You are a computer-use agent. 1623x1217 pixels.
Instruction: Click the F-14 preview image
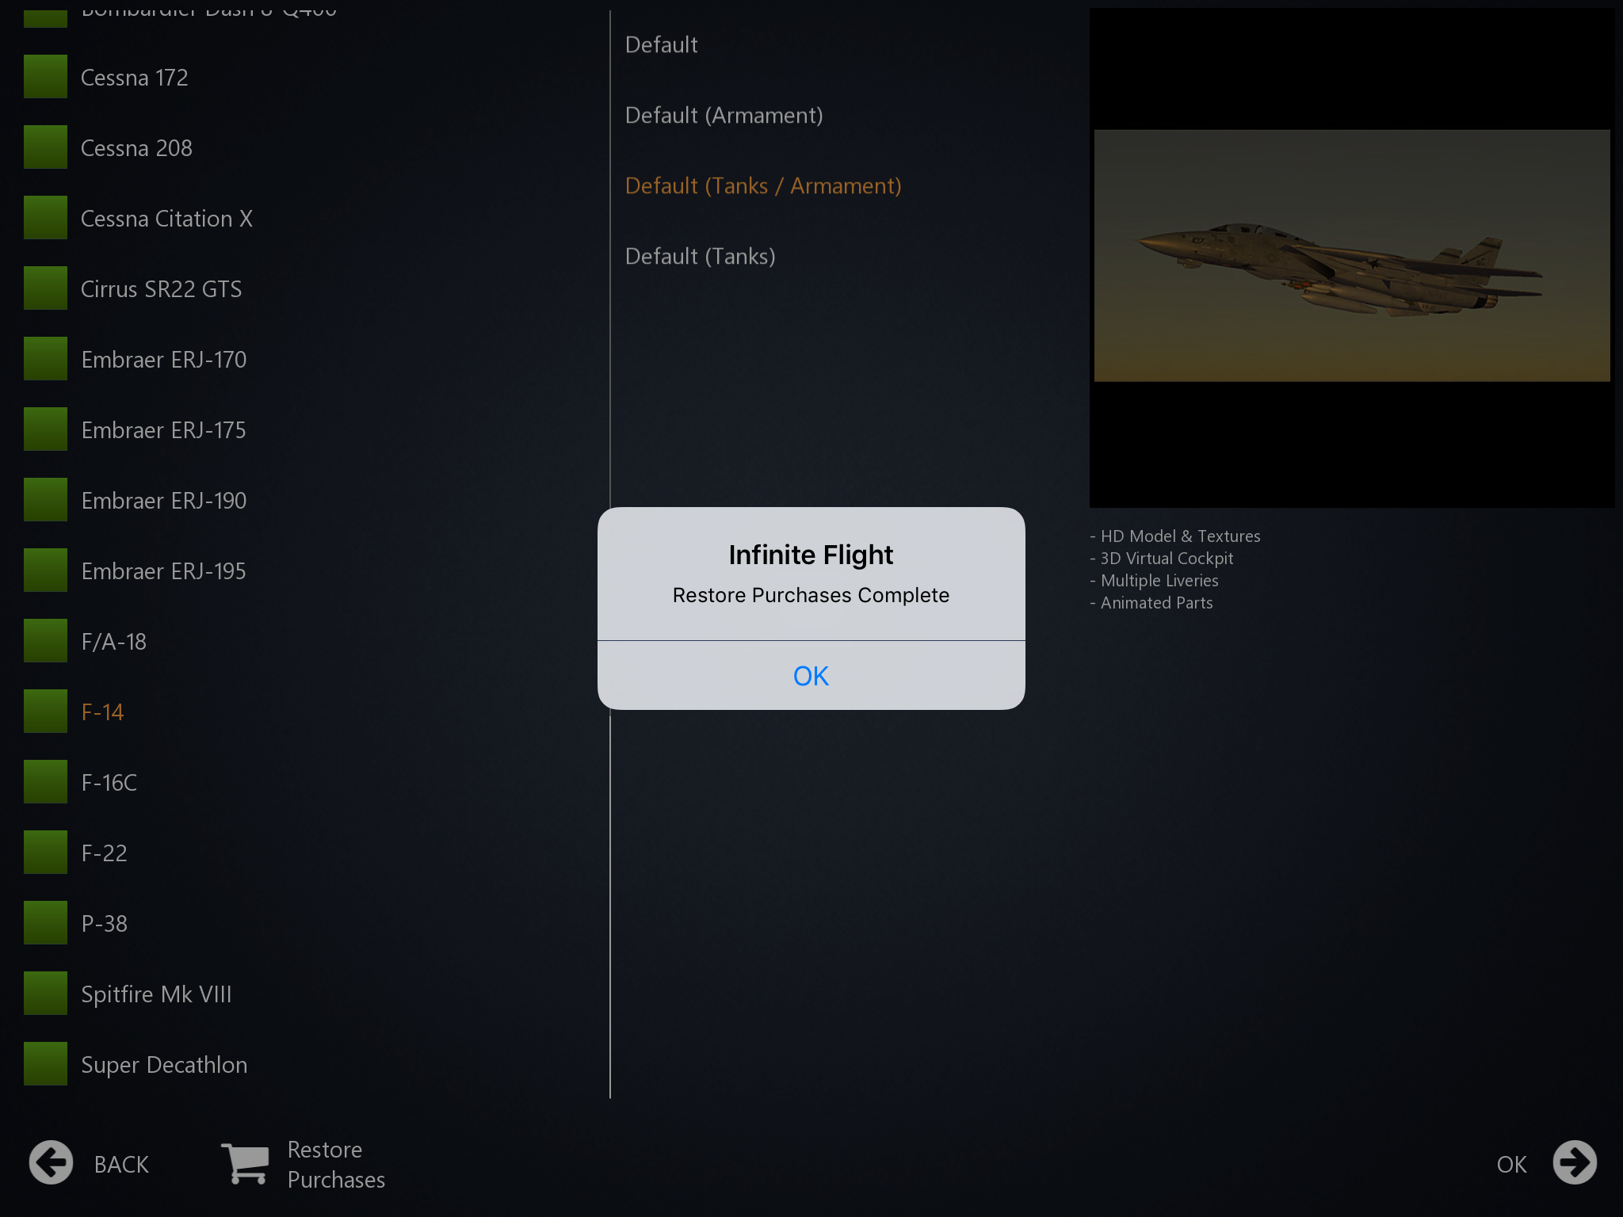pos(1351,256)
